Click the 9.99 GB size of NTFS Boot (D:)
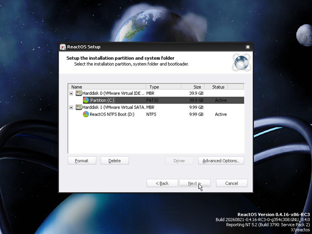The image size is (312, 234). point(196,115)
